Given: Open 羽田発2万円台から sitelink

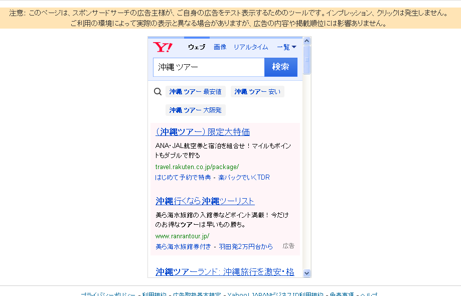Looking at the screenshot, I should [246, 247].
